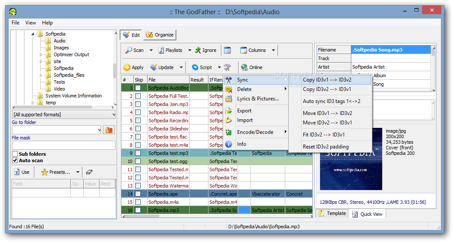Viewport: 453px width, 242px height.
Task: Click the view layout icon beside Ignore
Action: 227,50
